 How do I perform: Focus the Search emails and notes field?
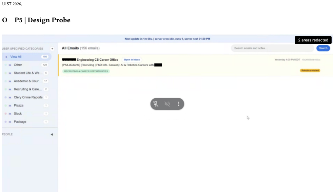coord(272,48)
